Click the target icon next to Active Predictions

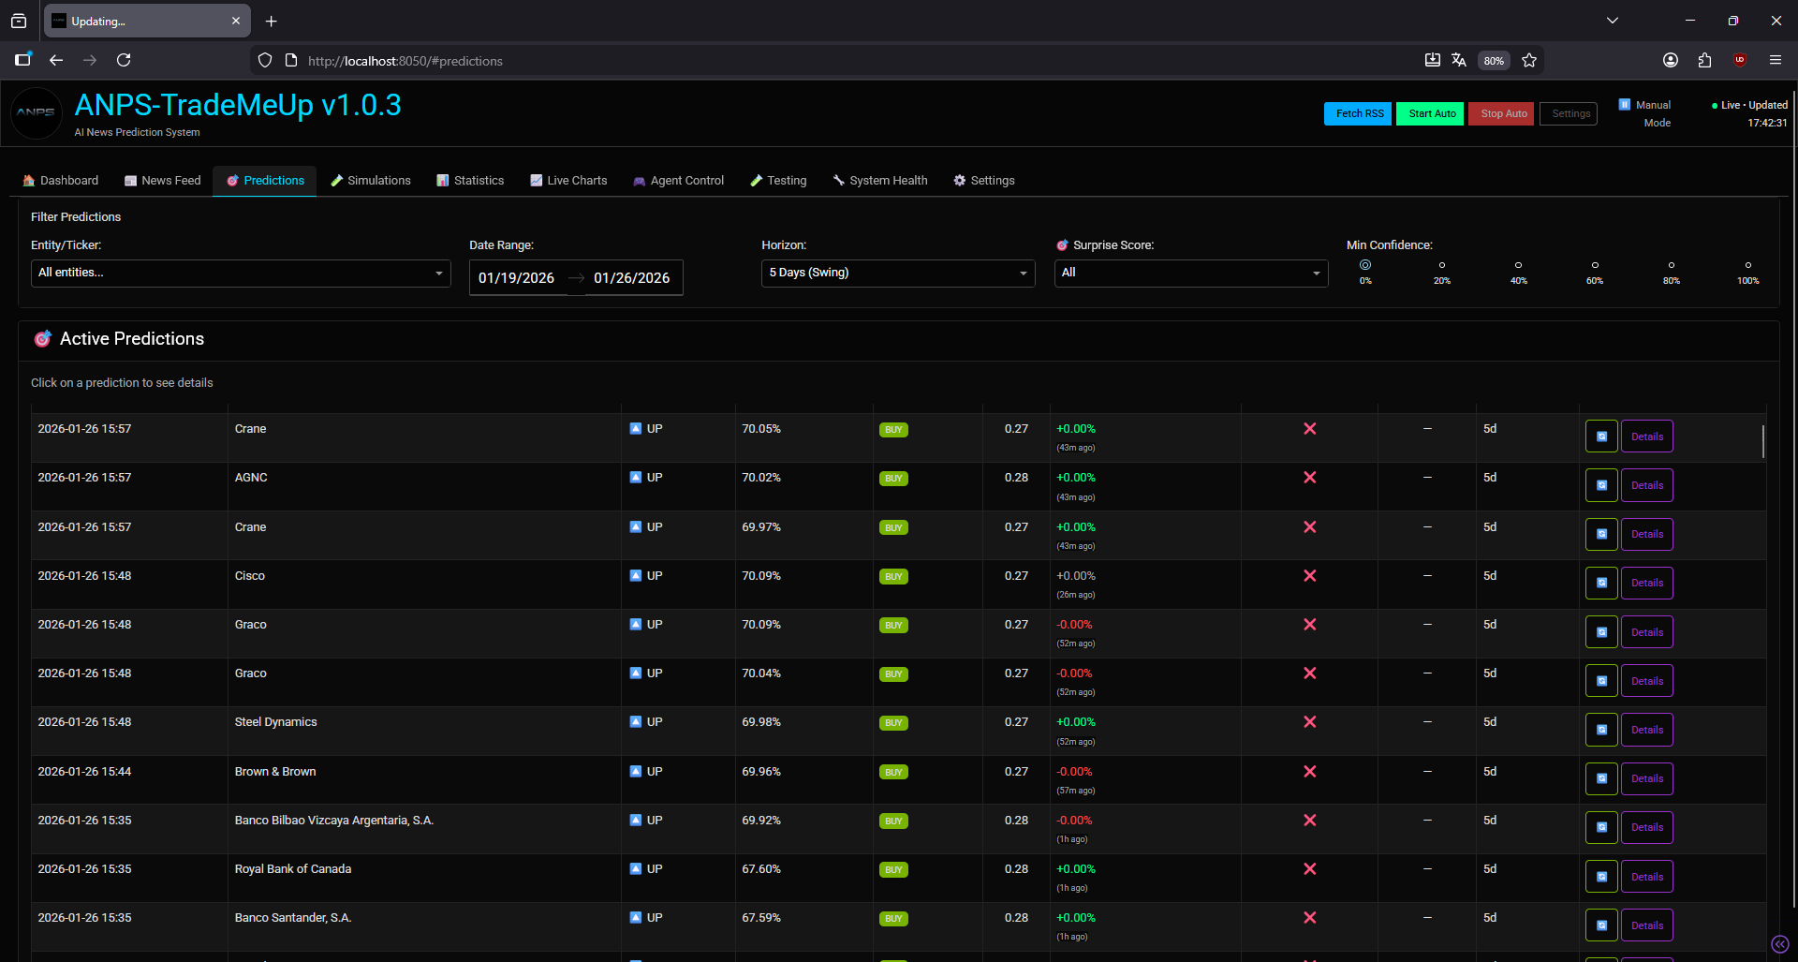[42, 339]
